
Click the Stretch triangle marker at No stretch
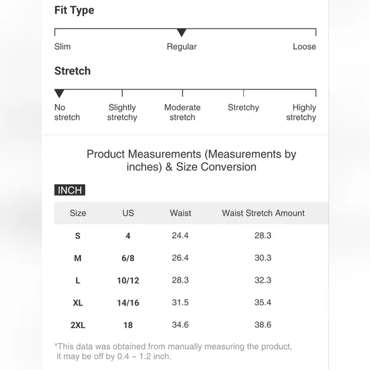point(59,93)
